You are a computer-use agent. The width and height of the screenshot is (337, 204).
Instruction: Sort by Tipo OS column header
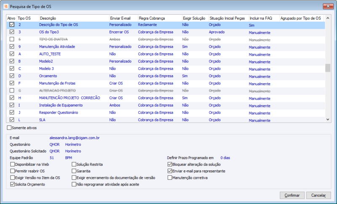click(24, 18)
